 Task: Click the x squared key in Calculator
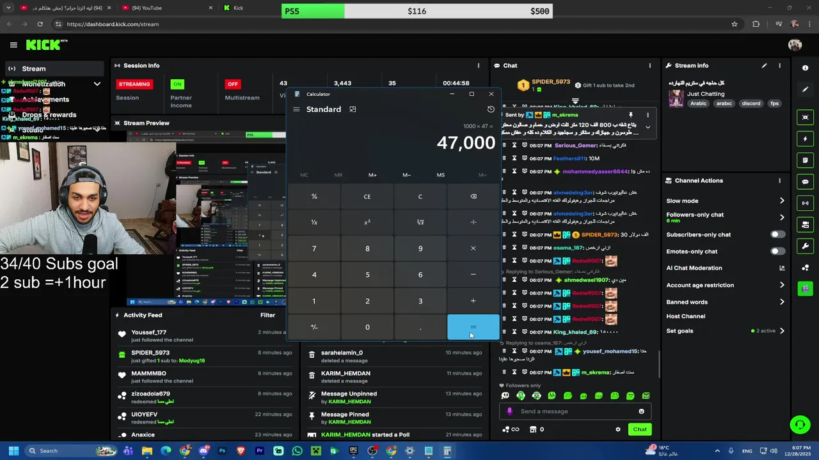tap(367, 222)
